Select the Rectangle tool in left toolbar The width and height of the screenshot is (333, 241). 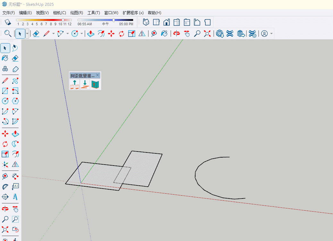(5, 91)
